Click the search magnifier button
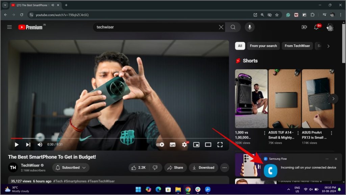 [233, 27]
